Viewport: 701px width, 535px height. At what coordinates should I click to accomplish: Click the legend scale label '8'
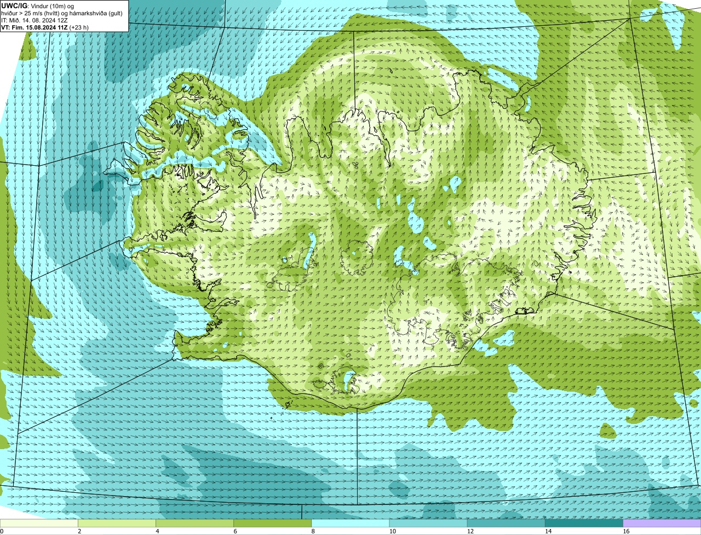(x=313, y=531)
